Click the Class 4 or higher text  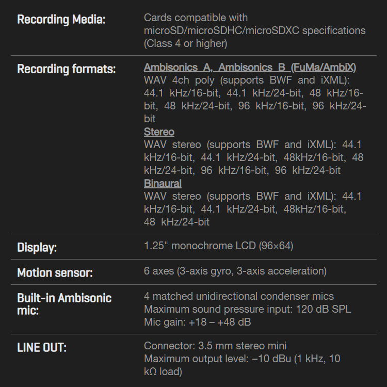tap(186, 43)
